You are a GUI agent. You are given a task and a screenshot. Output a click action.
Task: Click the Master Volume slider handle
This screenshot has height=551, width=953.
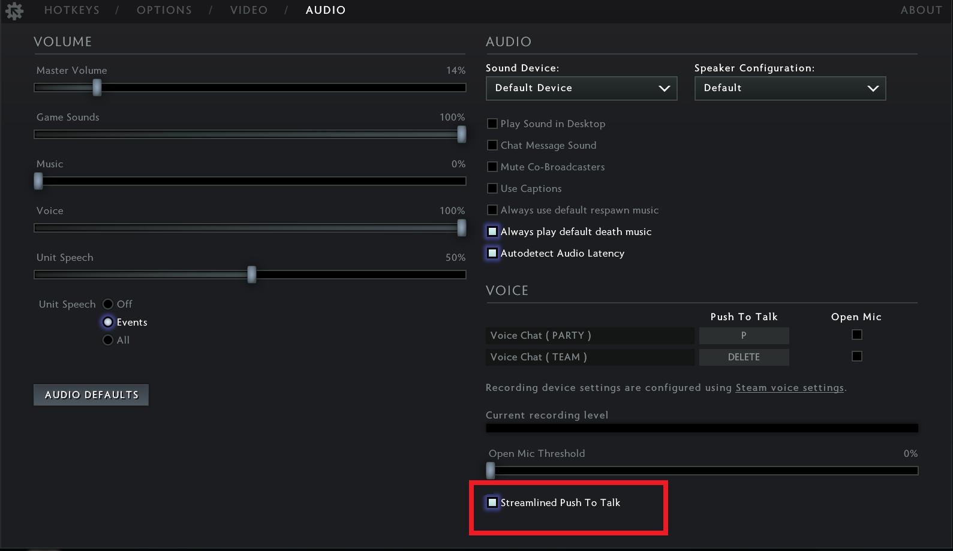point(97,88)
